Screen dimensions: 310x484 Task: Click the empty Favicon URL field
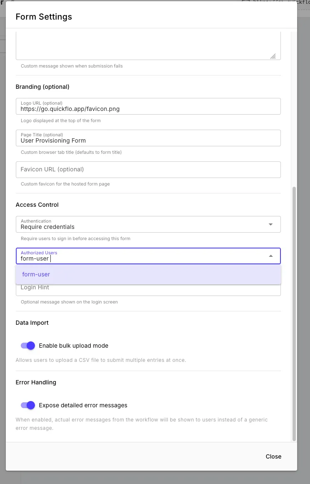pyautogui.click(x=148, y=169)
